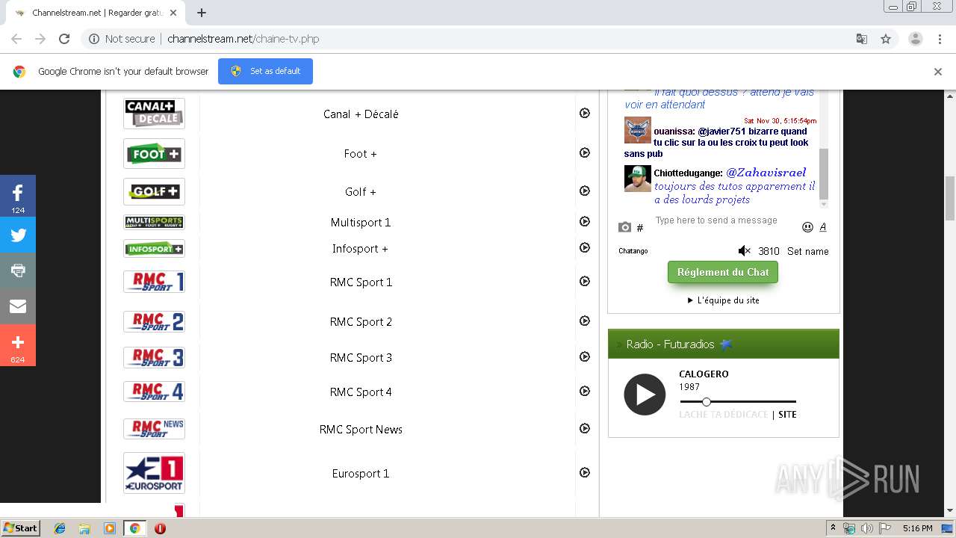Play the RMC Sport 1 stream
The width and height of the screenshot is (956, 538).
tap(585, 281)
